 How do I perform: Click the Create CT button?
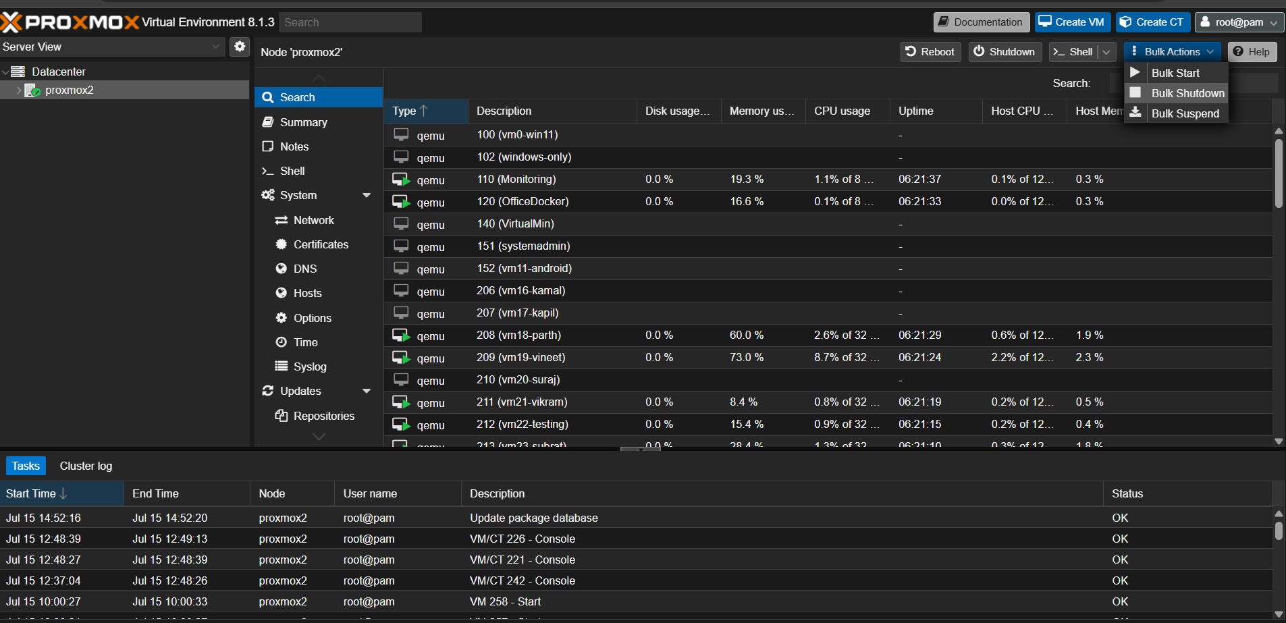point(1152,22)
